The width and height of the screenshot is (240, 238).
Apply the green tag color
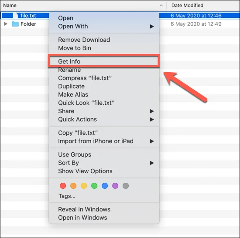[94, 186]
